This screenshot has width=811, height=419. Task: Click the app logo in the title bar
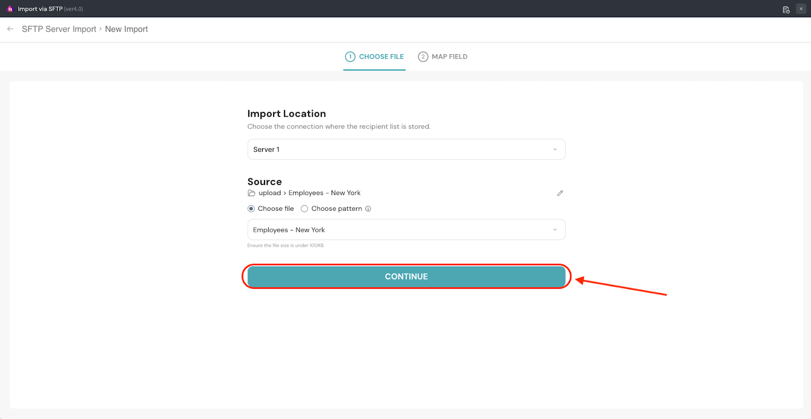click(10, 9)
